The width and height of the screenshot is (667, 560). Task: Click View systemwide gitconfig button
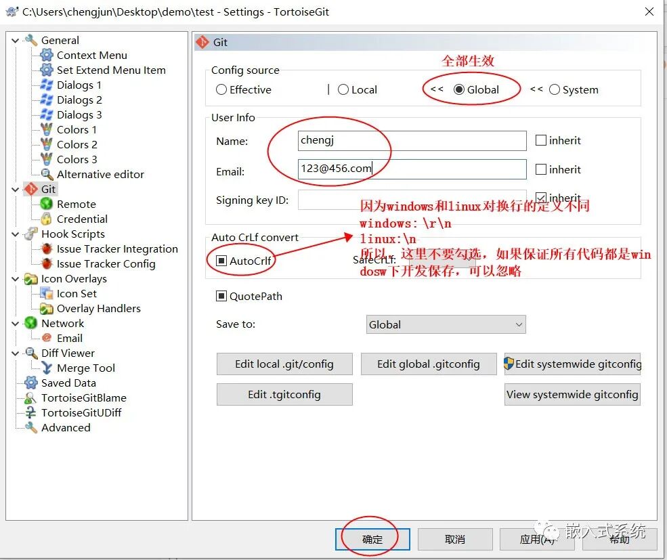572,395
